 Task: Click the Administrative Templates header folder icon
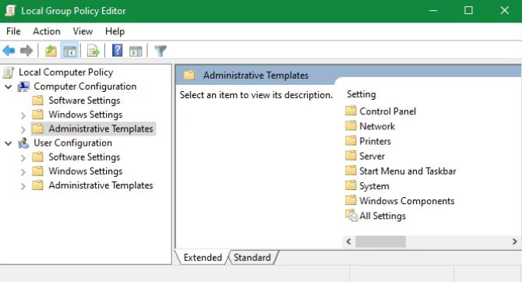[189, 76]
